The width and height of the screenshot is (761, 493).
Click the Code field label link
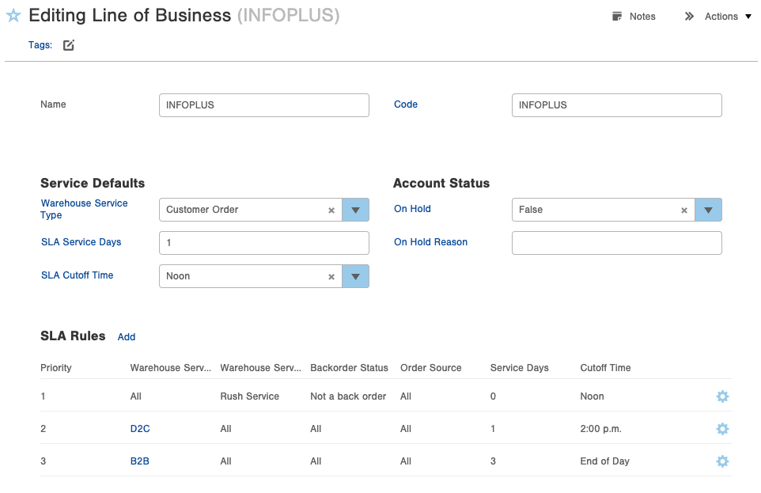pyautogui.click(x=406, y=104)
